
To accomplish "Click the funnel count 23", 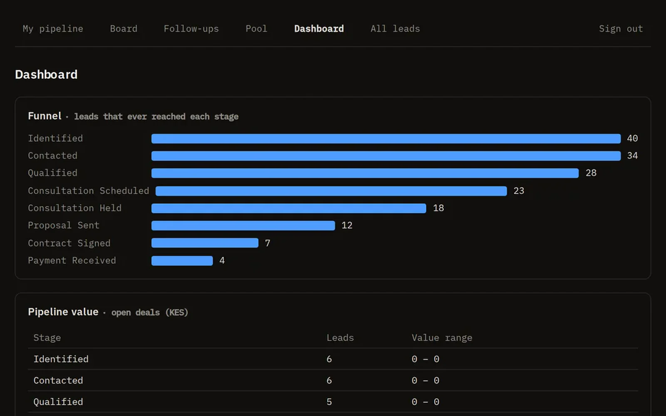I will click(x=519, y=191).
